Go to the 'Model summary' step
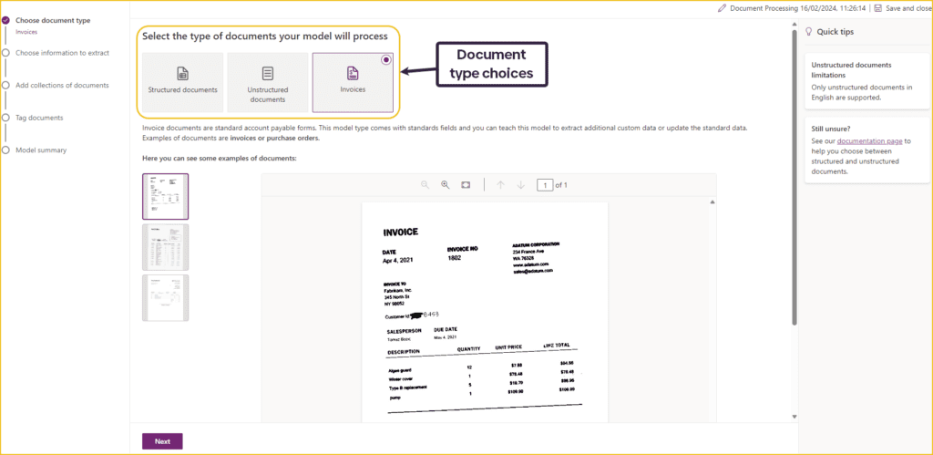This screenshot has height=455, width=933. pos(41,150)
